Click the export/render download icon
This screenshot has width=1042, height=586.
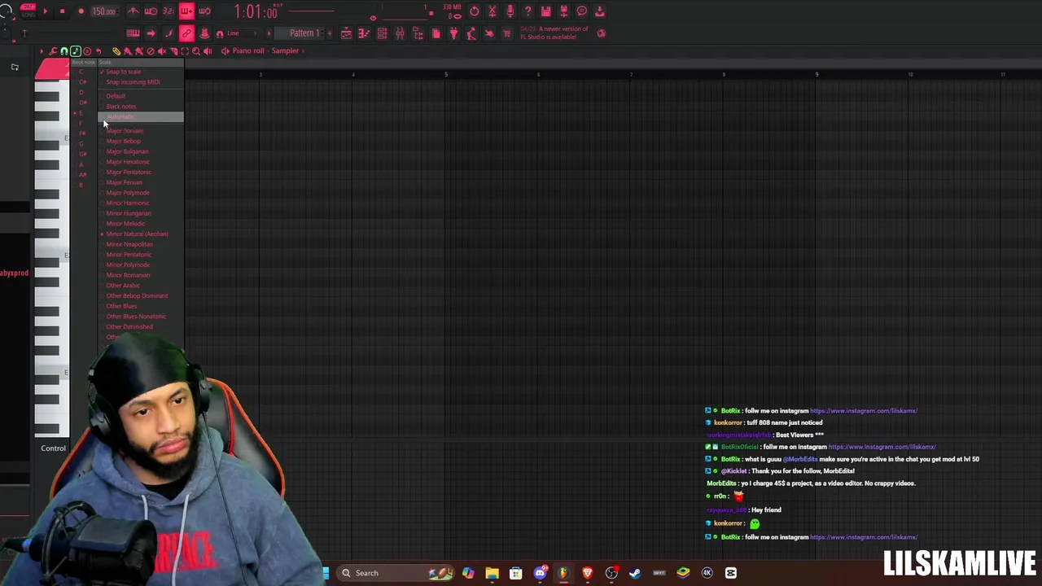(599, 11)
